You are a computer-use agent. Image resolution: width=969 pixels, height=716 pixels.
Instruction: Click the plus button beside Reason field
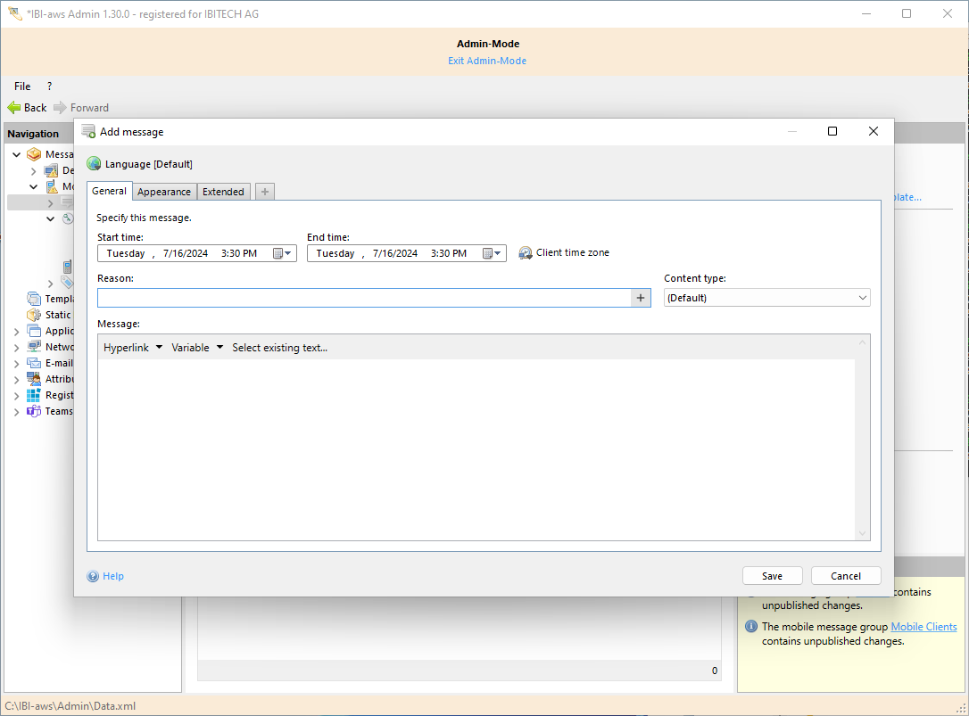[641, 298]
